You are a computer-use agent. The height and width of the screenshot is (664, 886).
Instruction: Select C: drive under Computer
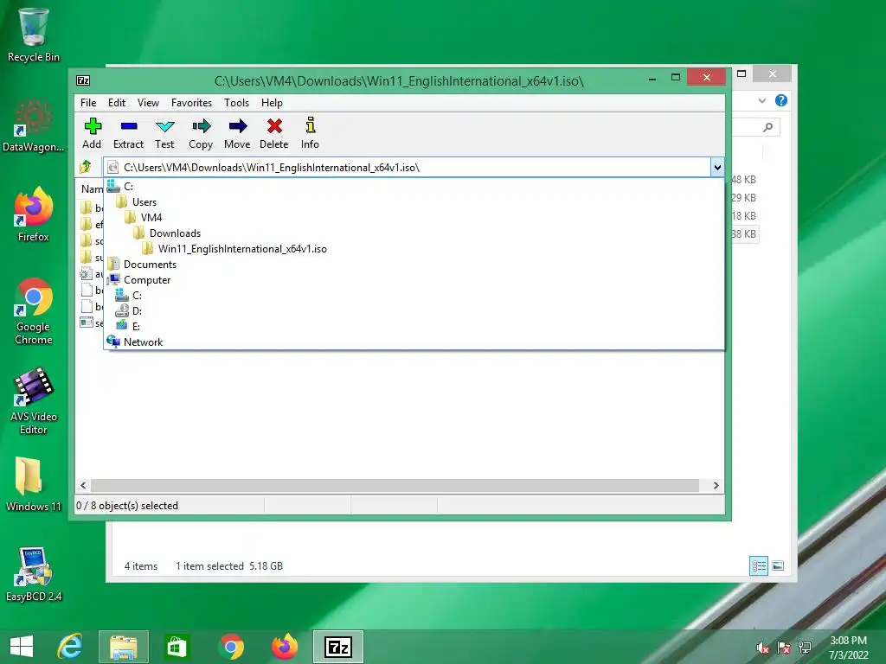click(414, 296)
